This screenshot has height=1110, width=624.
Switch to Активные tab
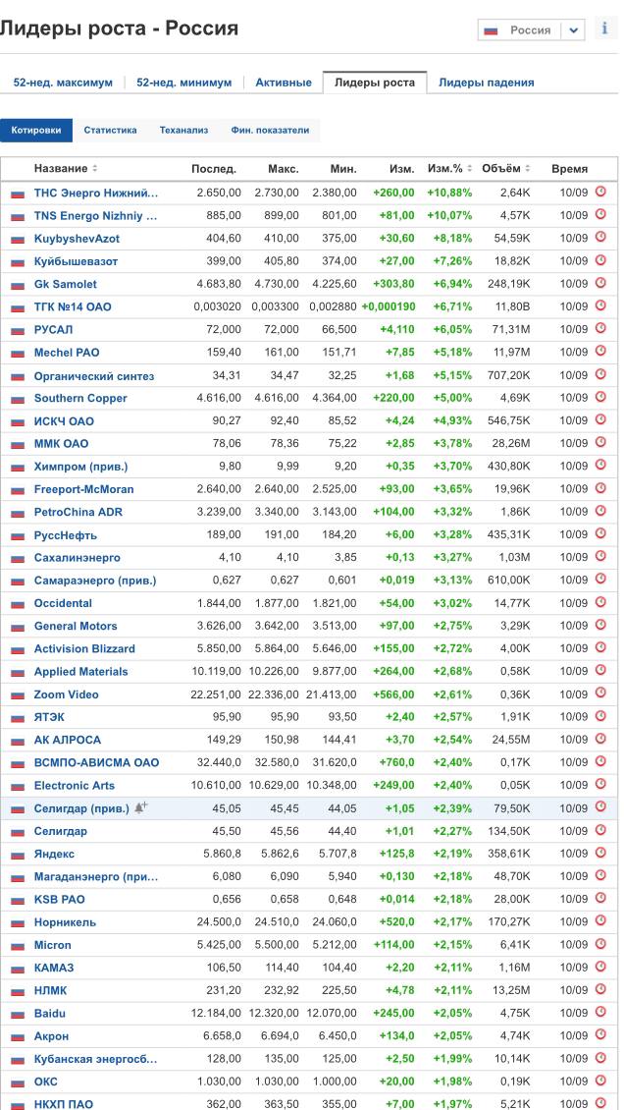tap(284, 83)
